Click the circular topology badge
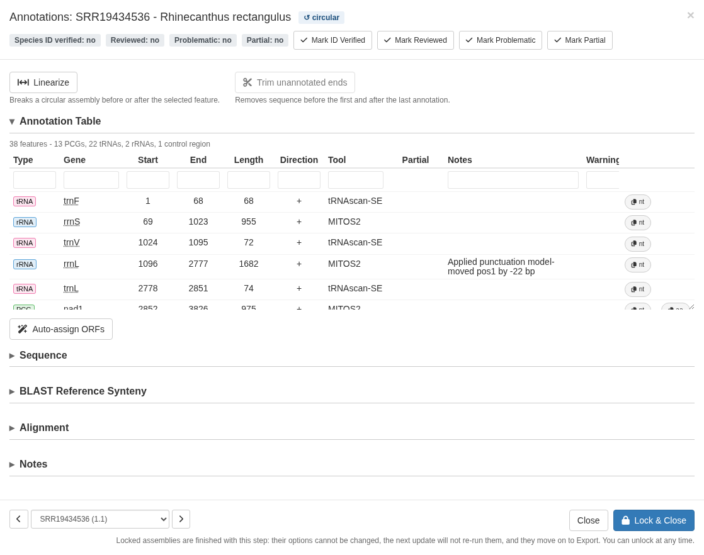Image resolution: width=704 pixels, height=555 pixels. point(322,18)
